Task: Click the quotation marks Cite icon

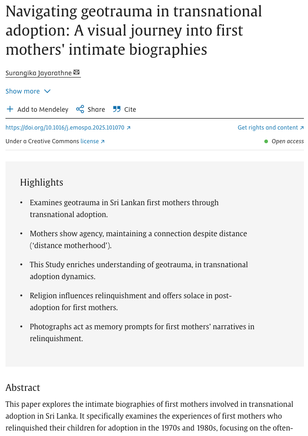Action: click(x=117, y=109)
